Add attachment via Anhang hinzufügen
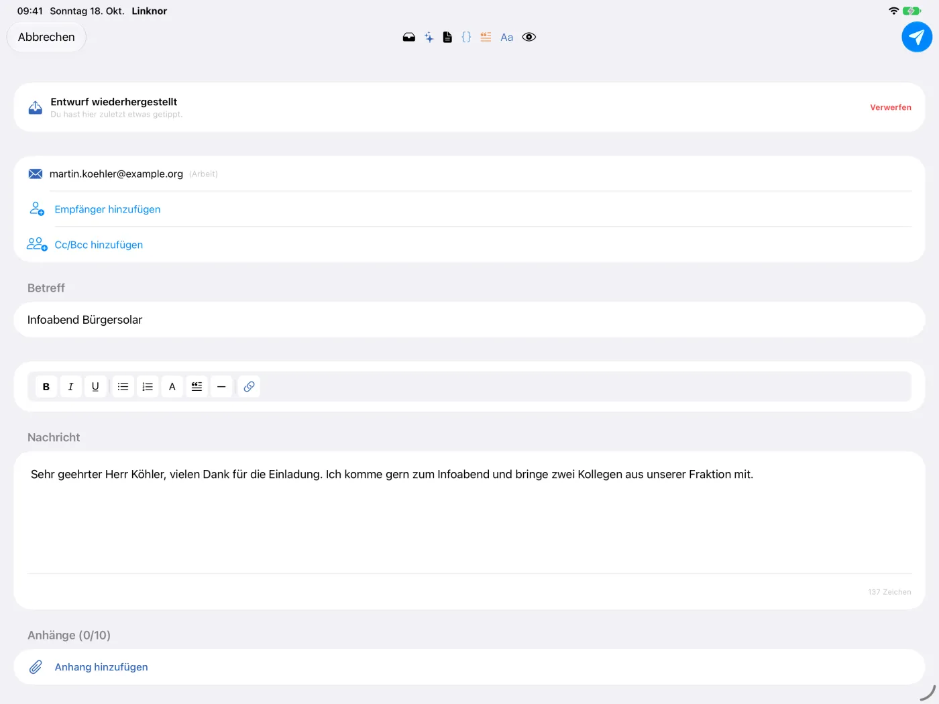 click(101, 667)
